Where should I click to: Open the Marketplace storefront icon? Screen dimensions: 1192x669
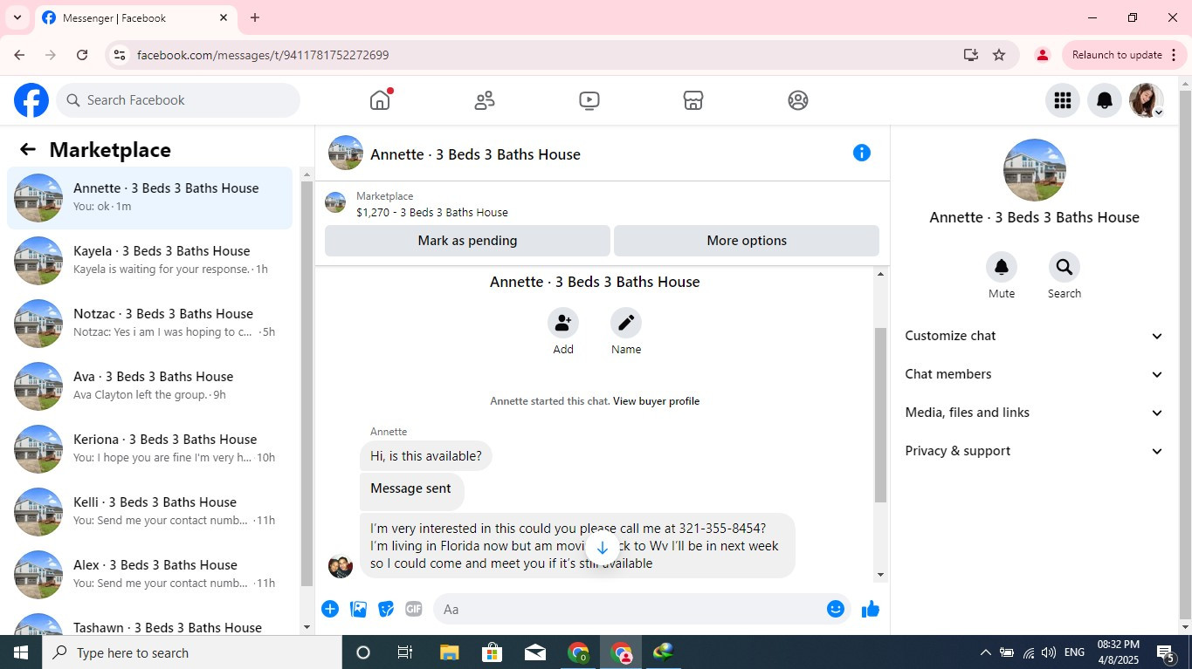click(x=693, y=100)
